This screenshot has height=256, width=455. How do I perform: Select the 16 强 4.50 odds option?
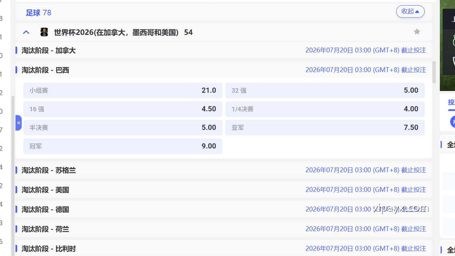tap(123, 109)
